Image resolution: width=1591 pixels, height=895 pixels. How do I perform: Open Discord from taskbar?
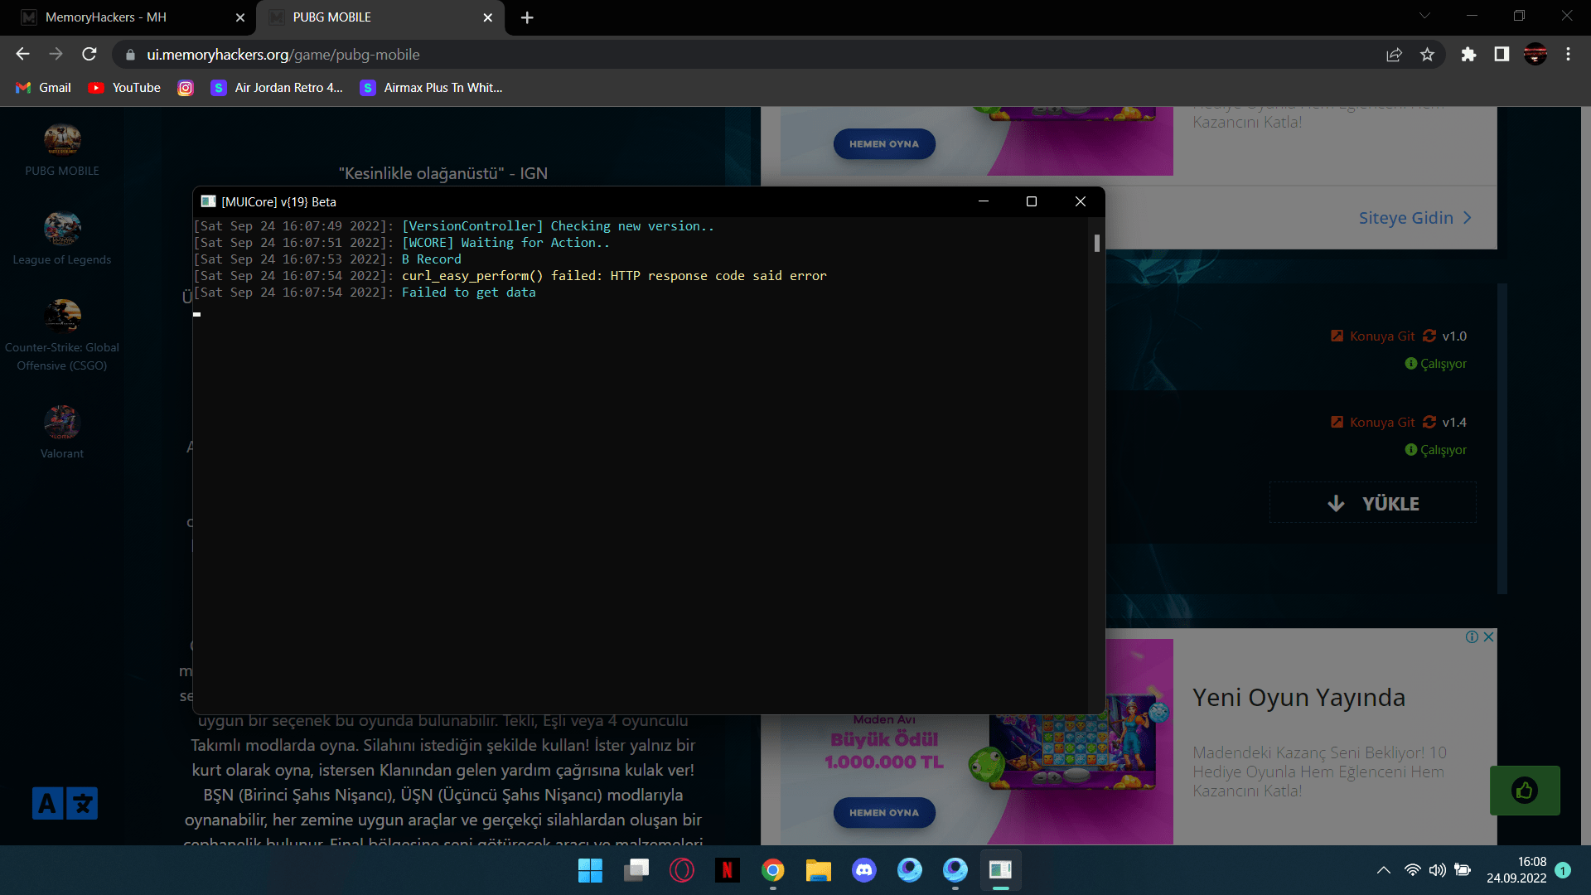pos(864,870)
